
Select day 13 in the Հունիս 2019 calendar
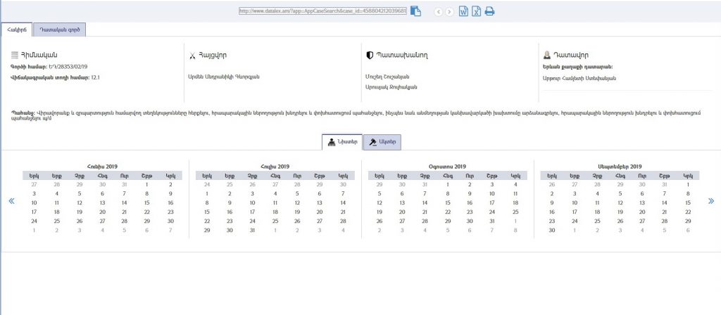(x=102, y=202)
